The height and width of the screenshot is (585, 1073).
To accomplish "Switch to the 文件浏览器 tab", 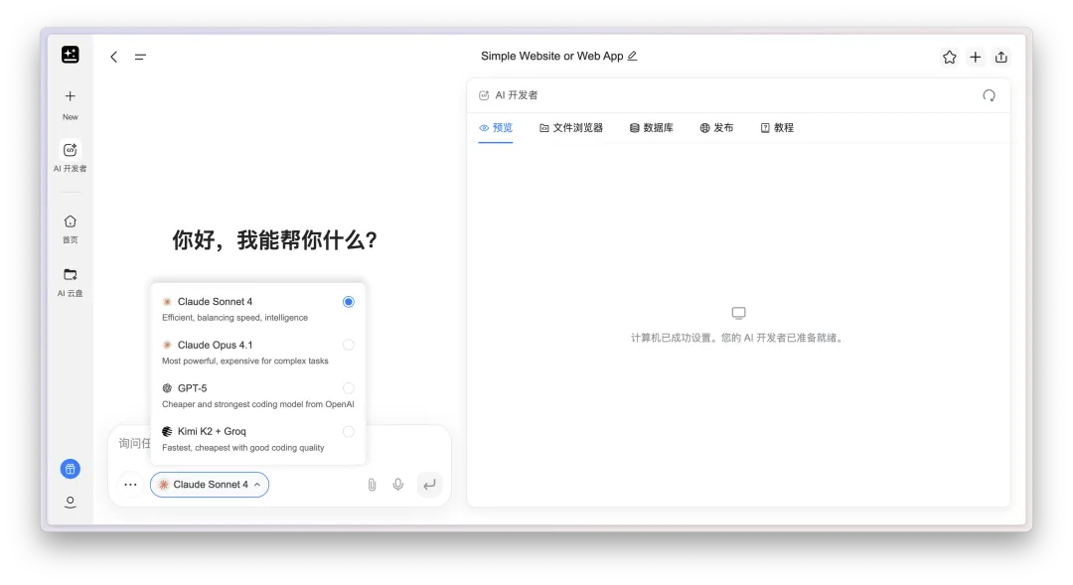I will point(571,128).
